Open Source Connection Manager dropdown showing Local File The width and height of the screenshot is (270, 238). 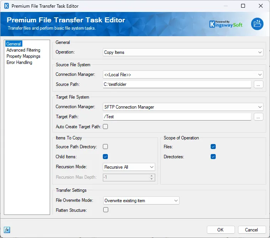pos(183,75)
